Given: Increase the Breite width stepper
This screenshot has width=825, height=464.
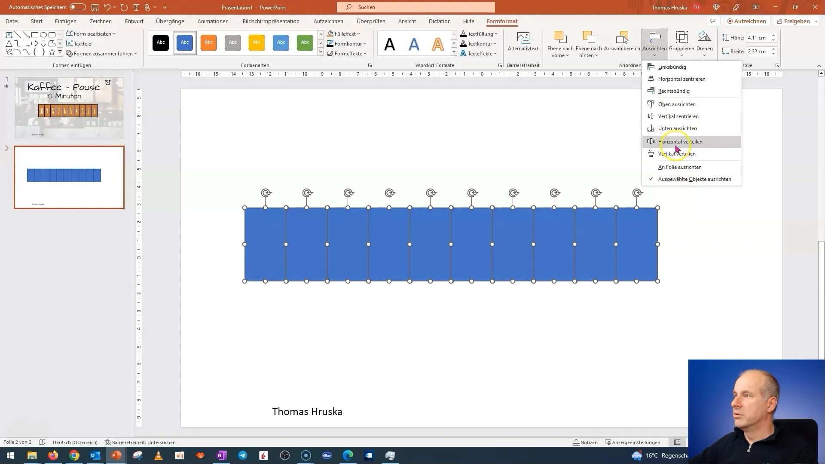Looking at the screenshot, I should [x=773, y=49].
